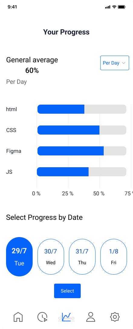
Task: Open settings gear icon in bottom bar
Action: pos(115,317)
